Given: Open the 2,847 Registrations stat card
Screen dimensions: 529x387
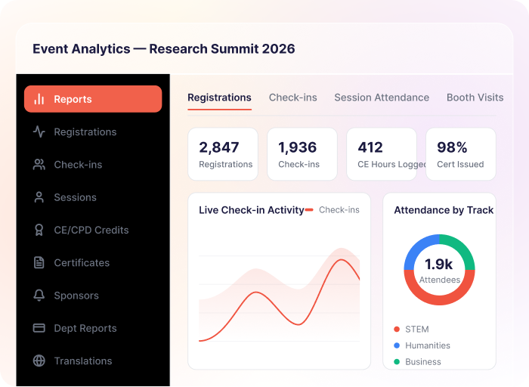Looking at the screenshot, I should coord(223,154).
